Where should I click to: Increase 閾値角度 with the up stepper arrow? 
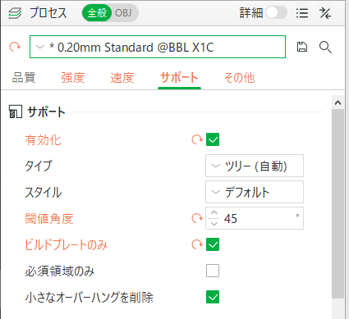click(x=214, y=213)
